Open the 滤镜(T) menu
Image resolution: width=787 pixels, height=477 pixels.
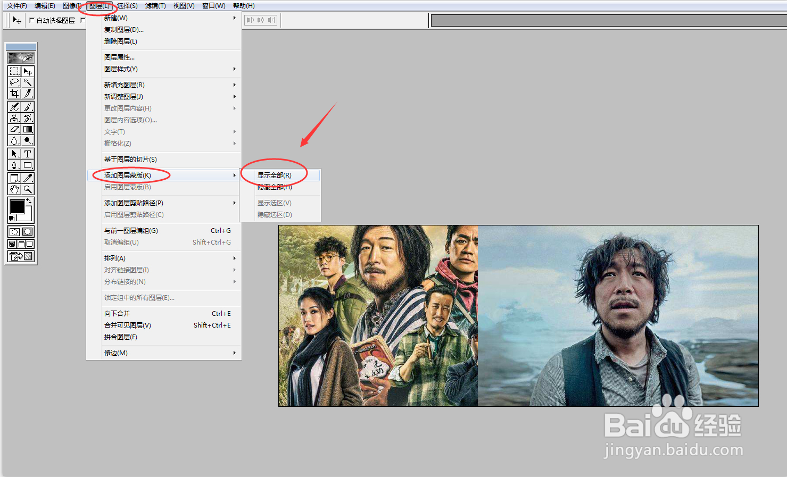pos(155,6)
